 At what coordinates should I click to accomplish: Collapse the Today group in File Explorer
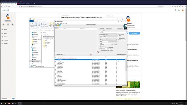(43, 35)
